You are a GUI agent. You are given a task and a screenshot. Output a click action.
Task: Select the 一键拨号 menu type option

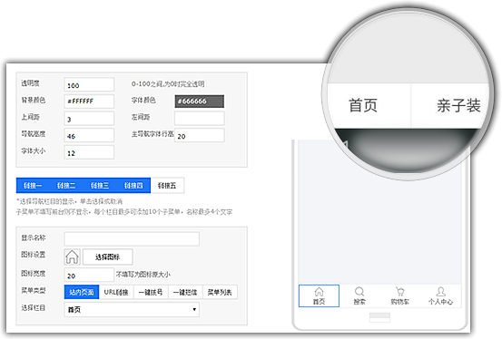151,292
